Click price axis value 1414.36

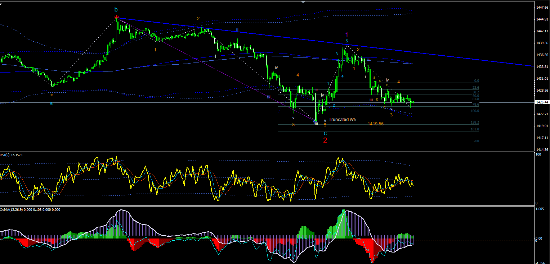coord(542,150)
